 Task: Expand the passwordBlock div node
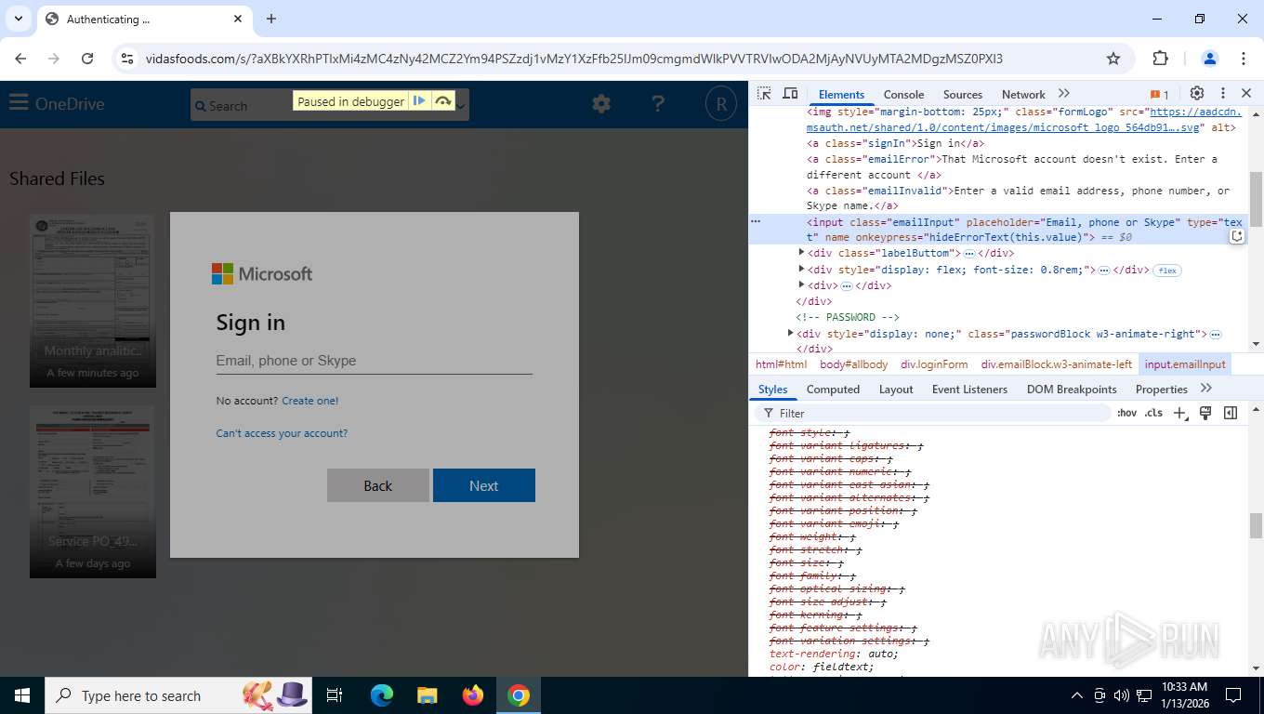tap(791, 333)
